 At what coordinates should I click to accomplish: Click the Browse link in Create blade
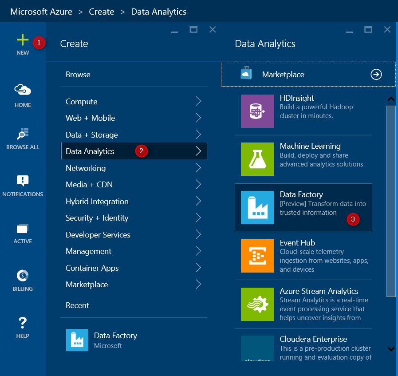78,75
